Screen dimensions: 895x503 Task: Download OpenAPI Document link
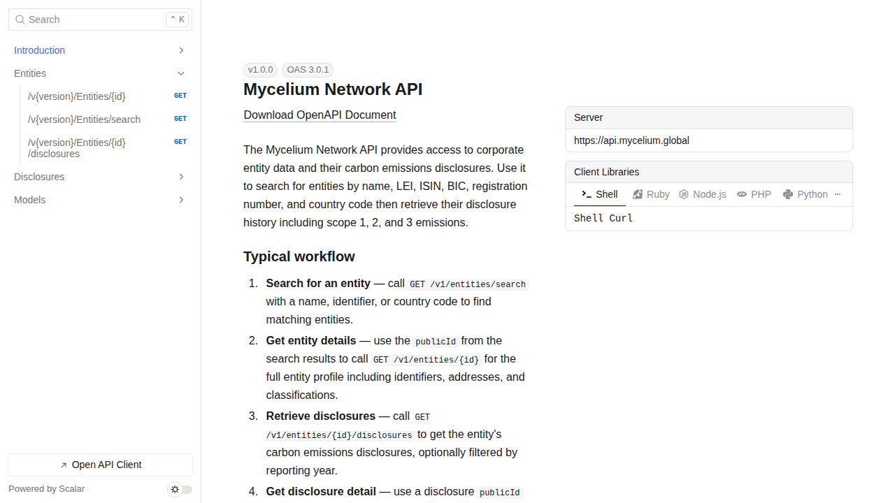click(320, 115)
